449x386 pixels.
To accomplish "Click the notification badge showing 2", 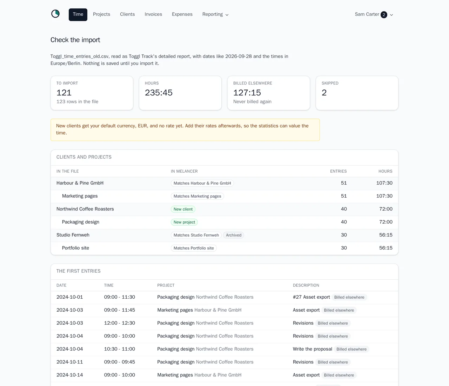I will [x=384, y=15].
